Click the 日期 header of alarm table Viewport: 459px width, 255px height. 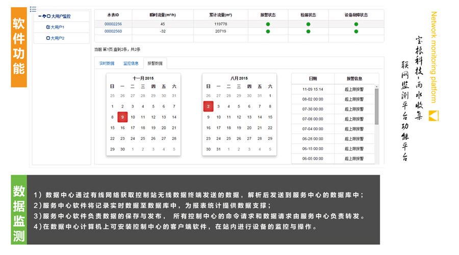pyautogui.click(x=313, y=79)
